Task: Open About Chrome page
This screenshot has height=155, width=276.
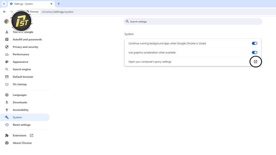Action: (x=22, y=143)
